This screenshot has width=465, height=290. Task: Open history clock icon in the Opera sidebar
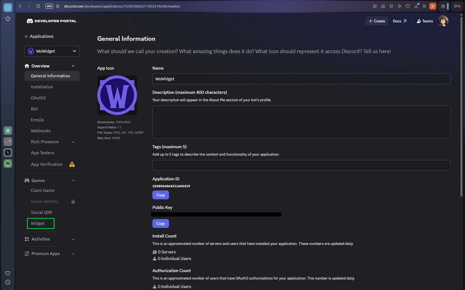8,282
